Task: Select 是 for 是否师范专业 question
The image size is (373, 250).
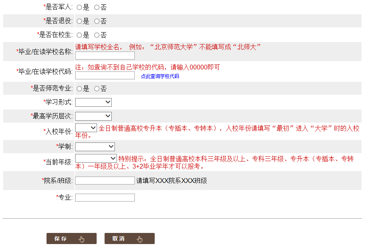Action: point(79,88)
